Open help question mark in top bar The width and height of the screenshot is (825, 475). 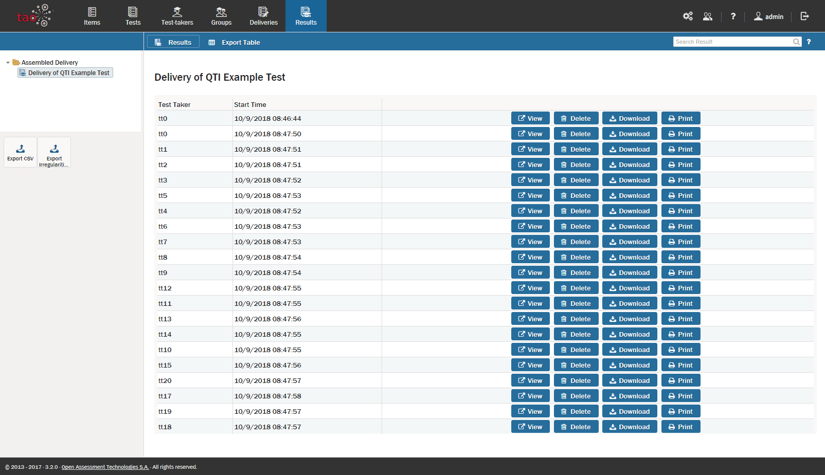pyautogui.click(x=733, y=16)
